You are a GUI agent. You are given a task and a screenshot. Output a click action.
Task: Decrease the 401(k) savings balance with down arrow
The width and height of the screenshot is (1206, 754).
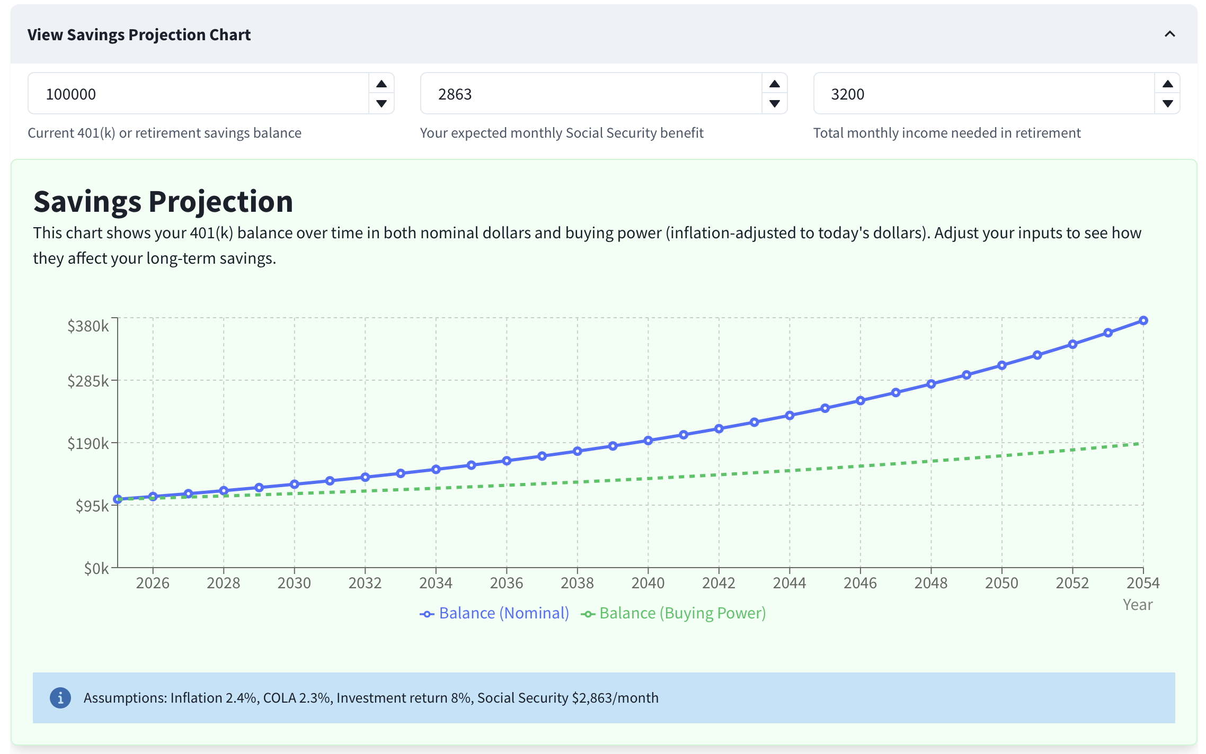(x=381, y=104)
